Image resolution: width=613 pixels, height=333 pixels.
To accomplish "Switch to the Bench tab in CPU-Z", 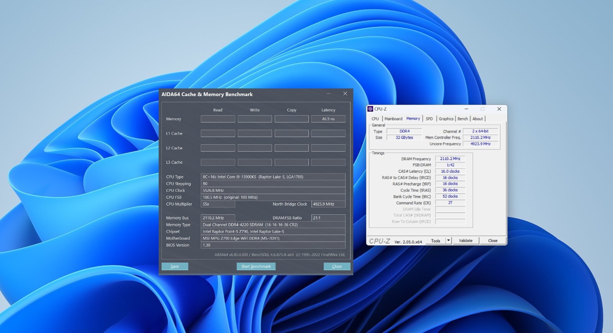I will click(462, 119).
